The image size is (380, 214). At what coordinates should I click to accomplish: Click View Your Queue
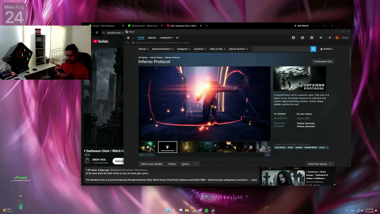[320, 164]
